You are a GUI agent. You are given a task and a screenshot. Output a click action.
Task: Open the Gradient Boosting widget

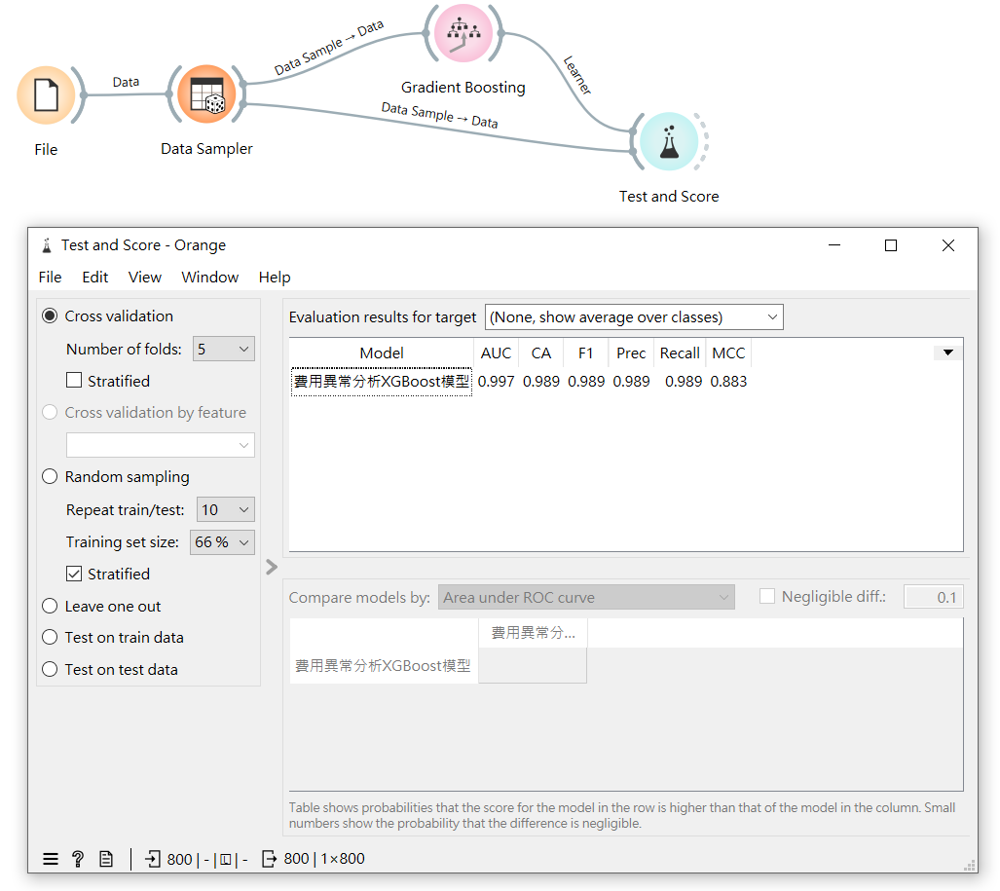point(463,34)
